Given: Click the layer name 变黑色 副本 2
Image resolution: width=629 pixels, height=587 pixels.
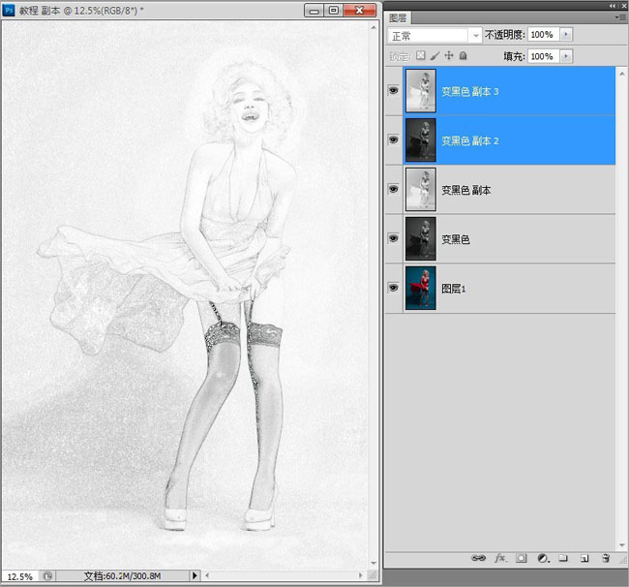Looking at the screenshot, I should tap(469, 140).
